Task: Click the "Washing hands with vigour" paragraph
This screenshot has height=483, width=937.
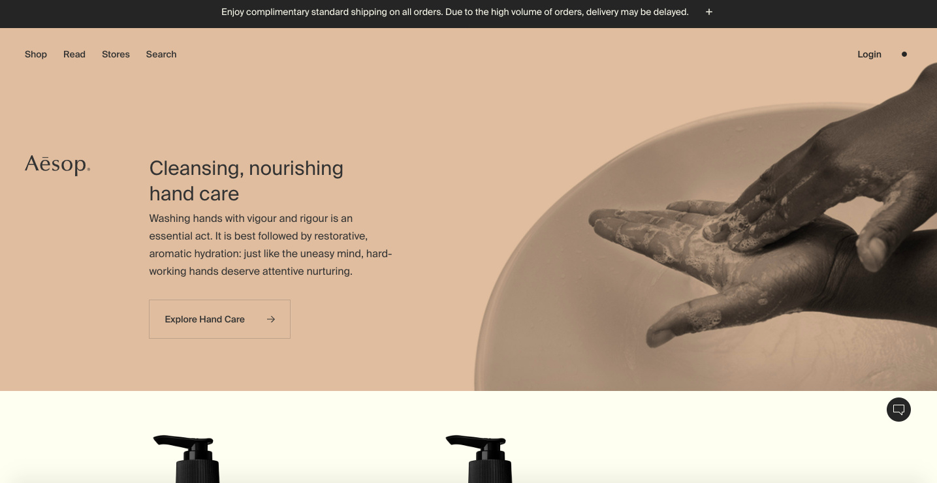Action: click(x=270, y=245)
